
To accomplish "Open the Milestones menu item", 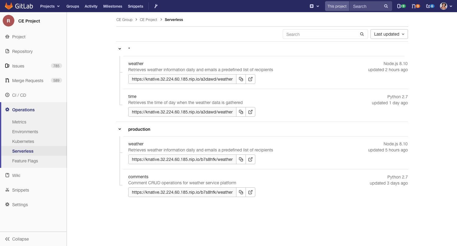I will 112,6.
